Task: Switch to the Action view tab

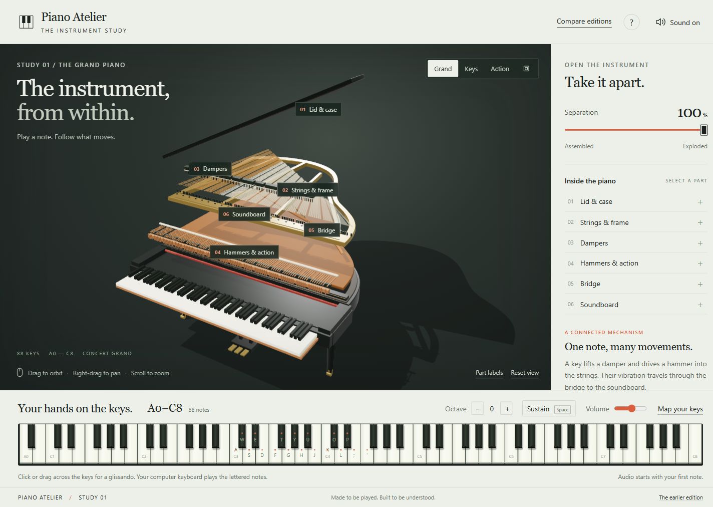Action: [x=500, y=69]
